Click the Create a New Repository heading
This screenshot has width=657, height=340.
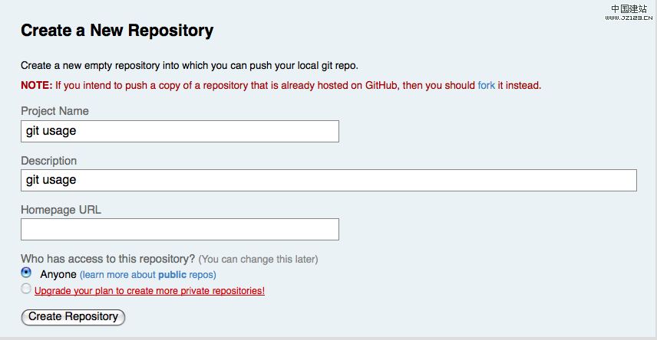click(117, 31)
